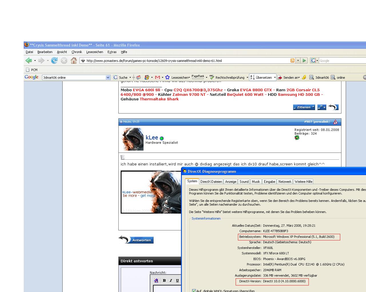The width and height of the screenshot is (366, 292).
Task: Click the yellow highlighter icon
Action: [304, 77]
